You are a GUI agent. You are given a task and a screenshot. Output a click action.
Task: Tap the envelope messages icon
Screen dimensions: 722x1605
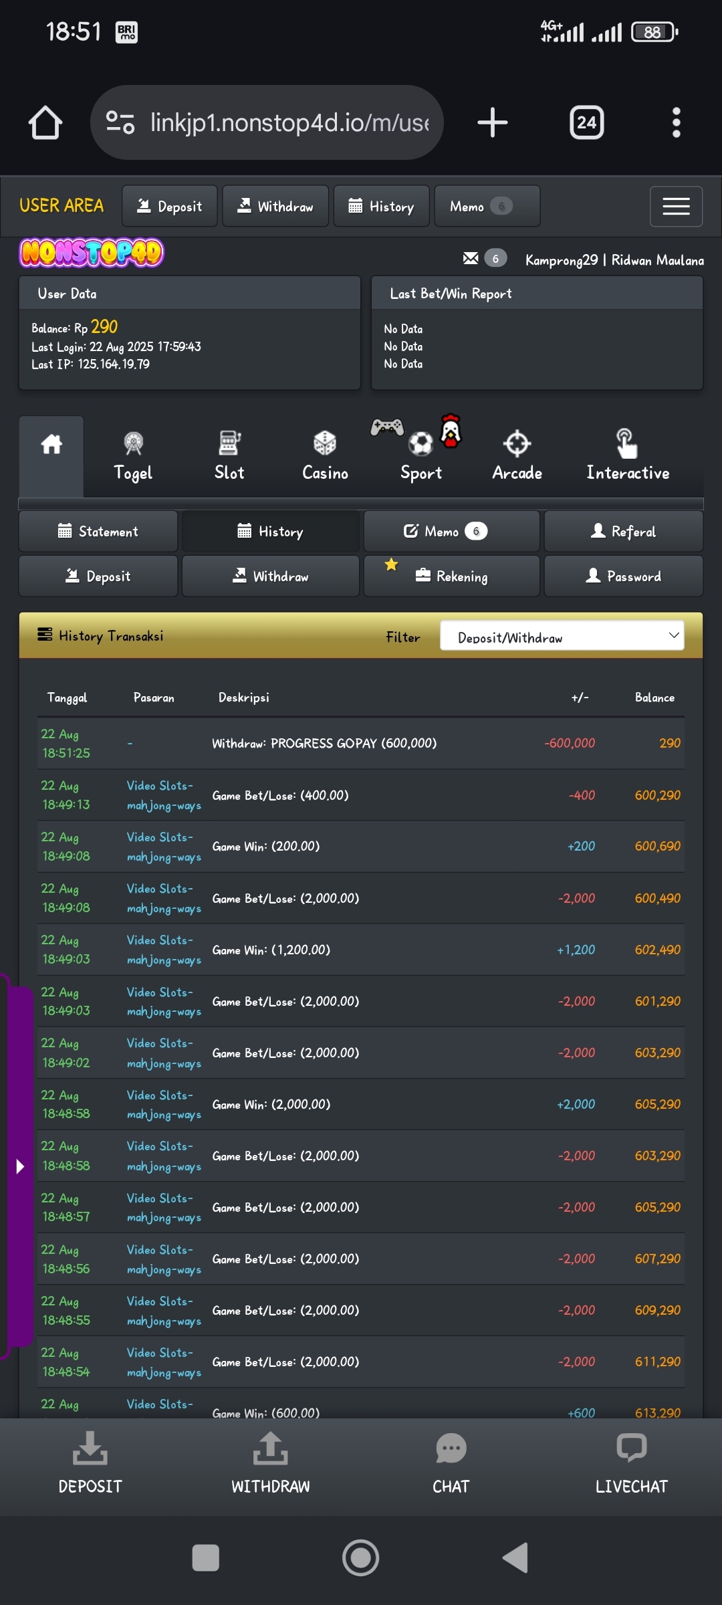[x=471, y=258]
